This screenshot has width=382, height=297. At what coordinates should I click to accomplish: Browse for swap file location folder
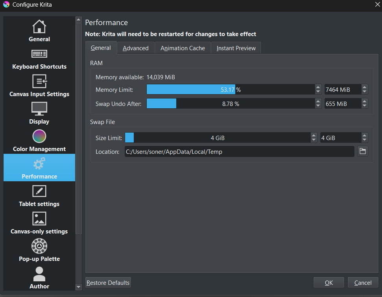(x=362, y=151)
